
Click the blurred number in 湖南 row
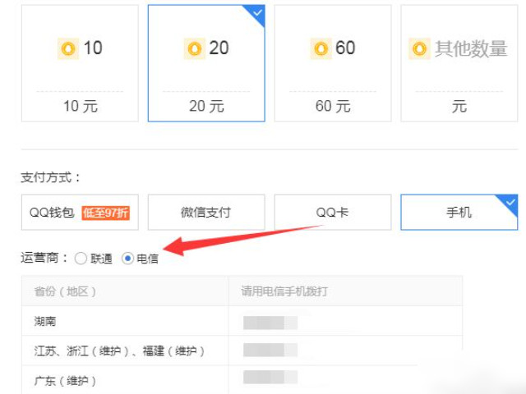(x=270, y=323)
